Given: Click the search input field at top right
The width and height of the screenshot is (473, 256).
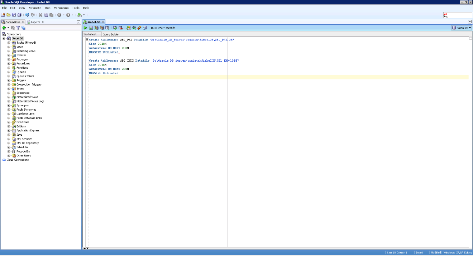Looking at the screenshot, I should 458,15.
